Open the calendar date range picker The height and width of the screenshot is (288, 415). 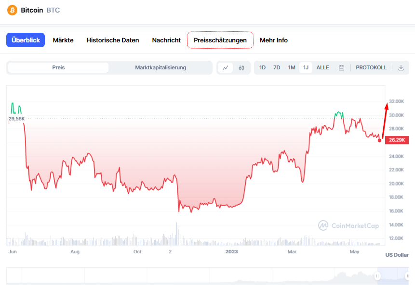point(341,68)
